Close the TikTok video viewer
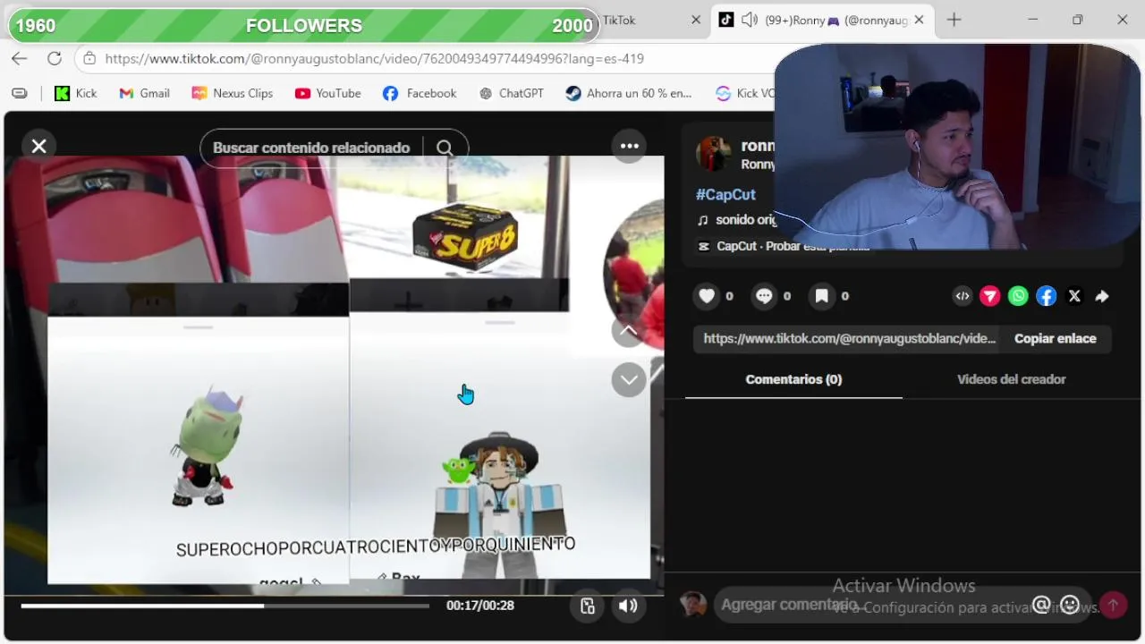1145x644 pixels. click(38, 146)
